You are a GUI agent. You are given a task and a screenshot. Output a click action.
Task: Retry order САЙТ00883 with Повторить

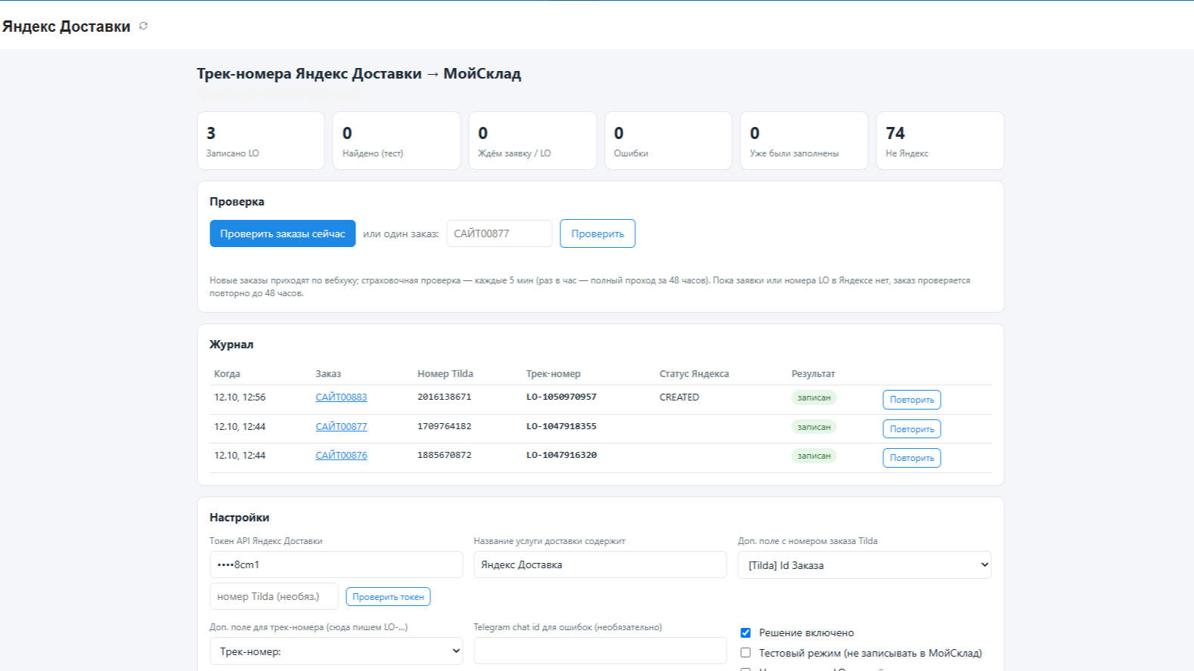click(x=912, y=400)
